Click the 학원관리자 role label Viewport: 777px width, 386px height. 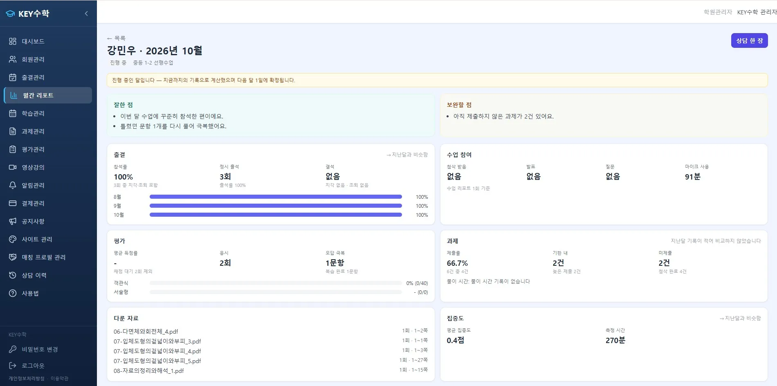coord(718,12)
